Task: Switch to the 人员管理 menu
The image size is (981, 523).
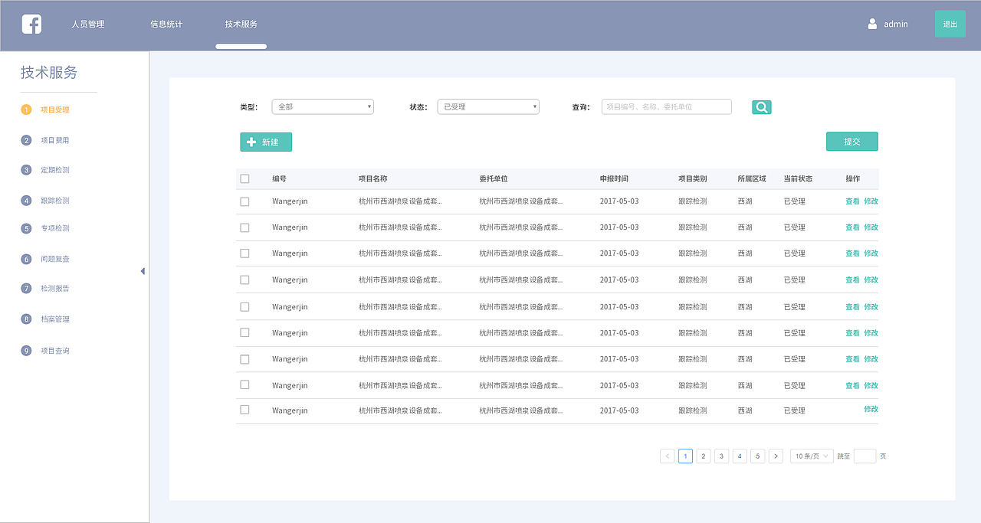Action: click(x=87, y=24)
